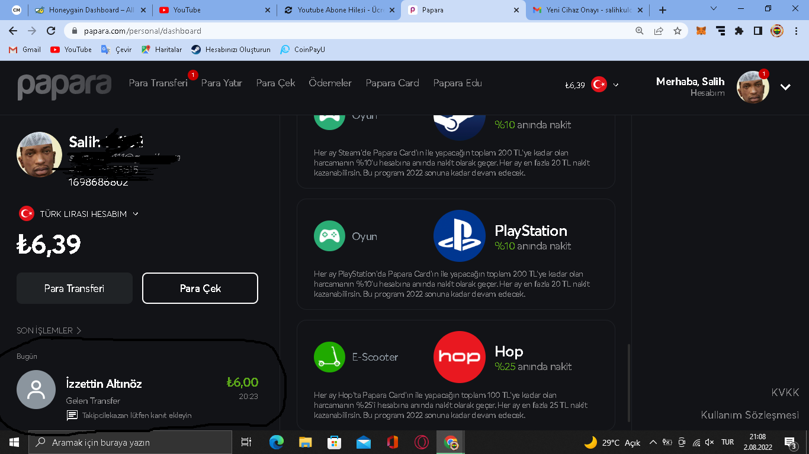Click the red Hop logo
This screenshot has height=454, width=809.
[459, 357]
